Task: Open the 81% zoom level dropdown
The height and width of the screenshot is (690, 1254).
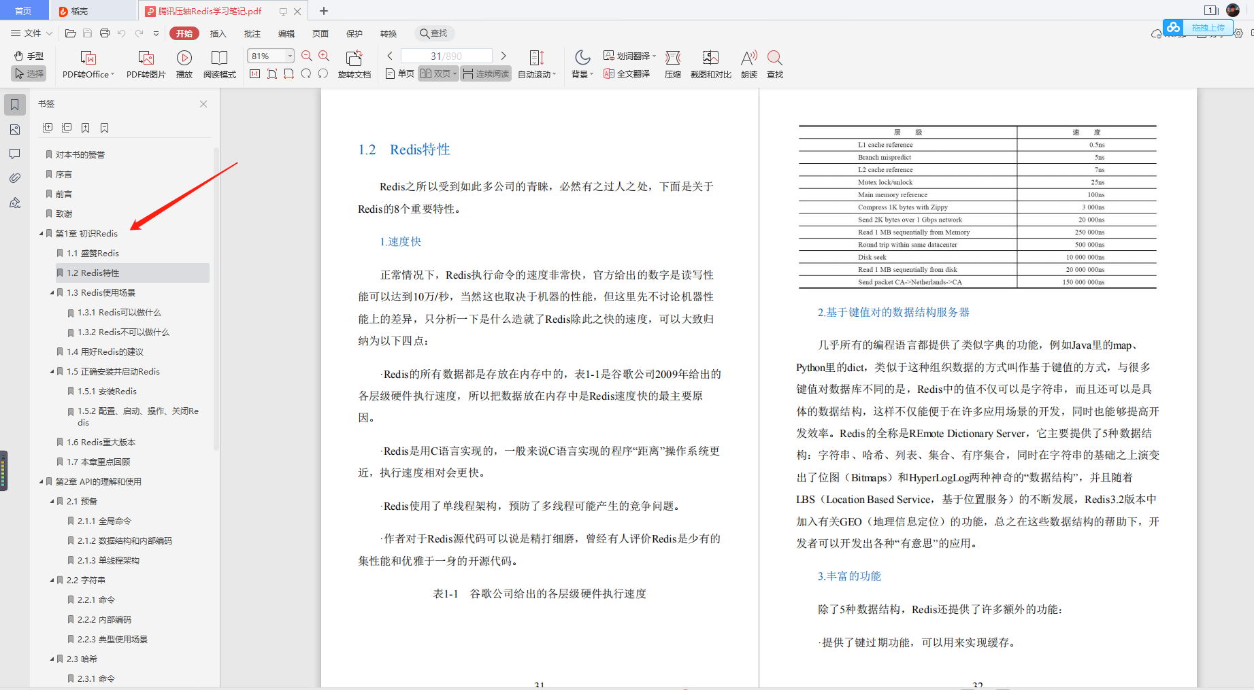Action: coord(291,56)
